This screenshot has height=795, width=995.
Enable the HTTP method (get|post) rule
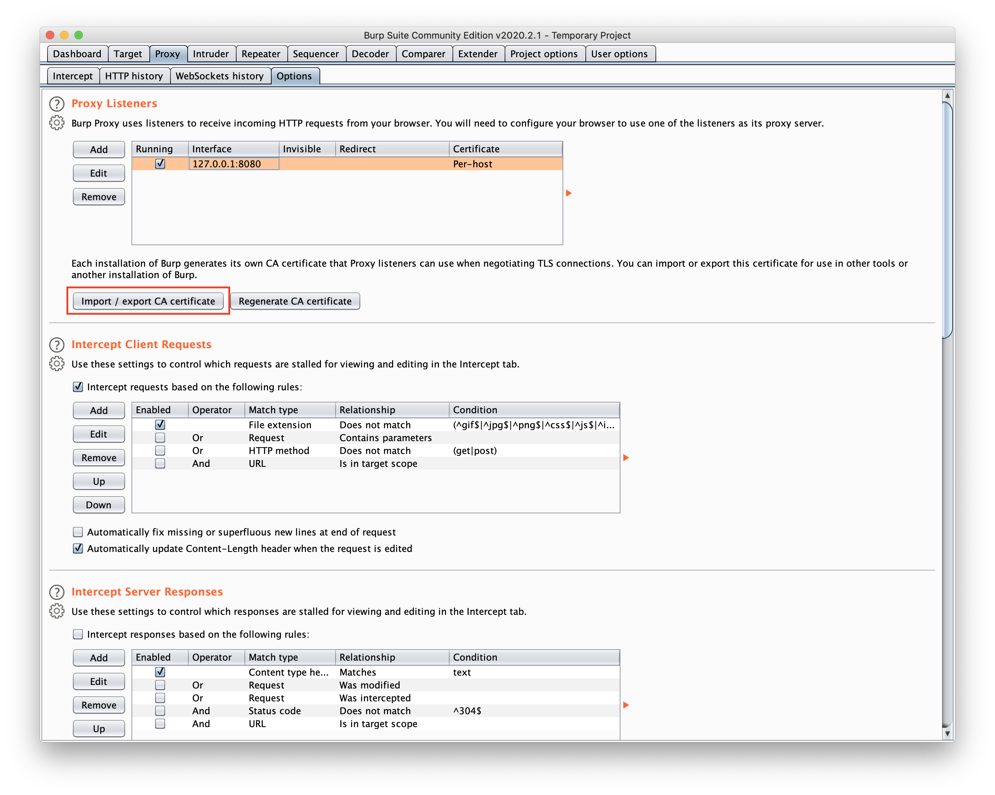[x=160, y=450]
